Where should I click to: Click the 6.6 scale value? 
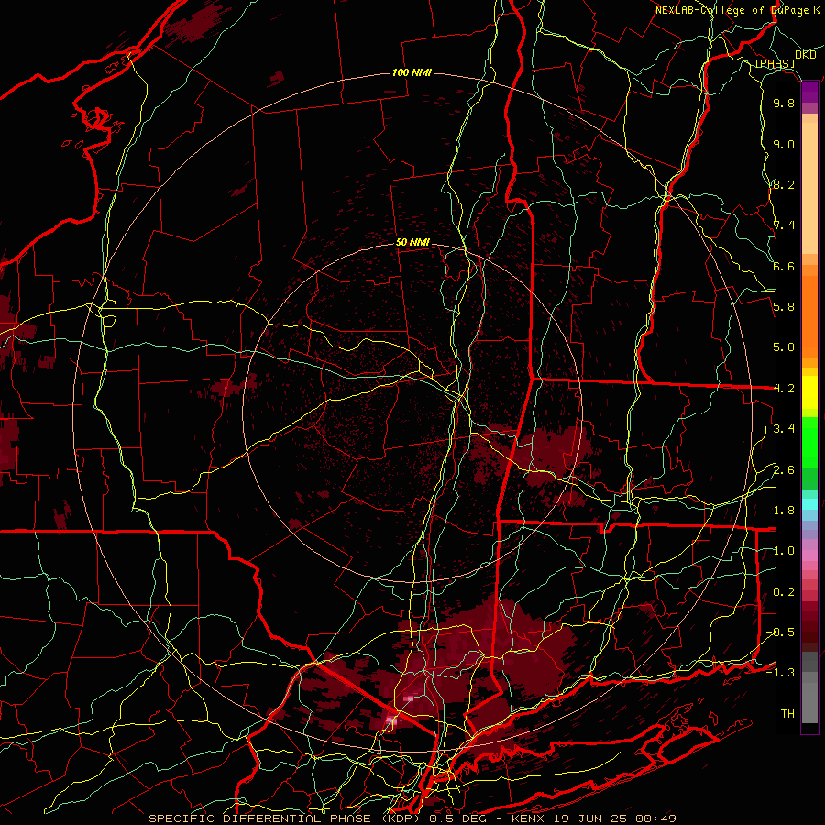pyautogui.click(x=784, y=266)
